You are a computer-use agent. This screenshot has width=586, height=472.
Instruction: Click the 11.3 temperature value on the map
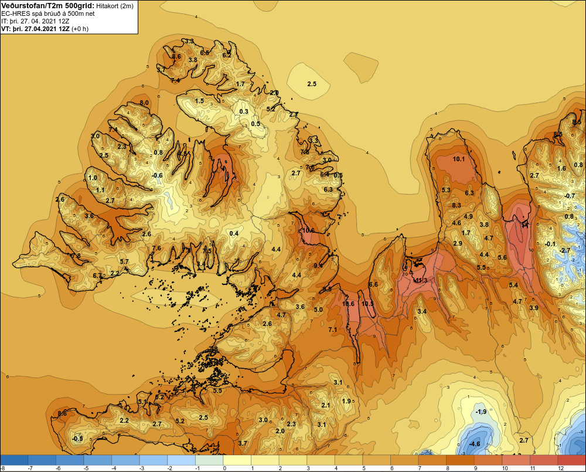pyautogui.click(x=421, y=280)
